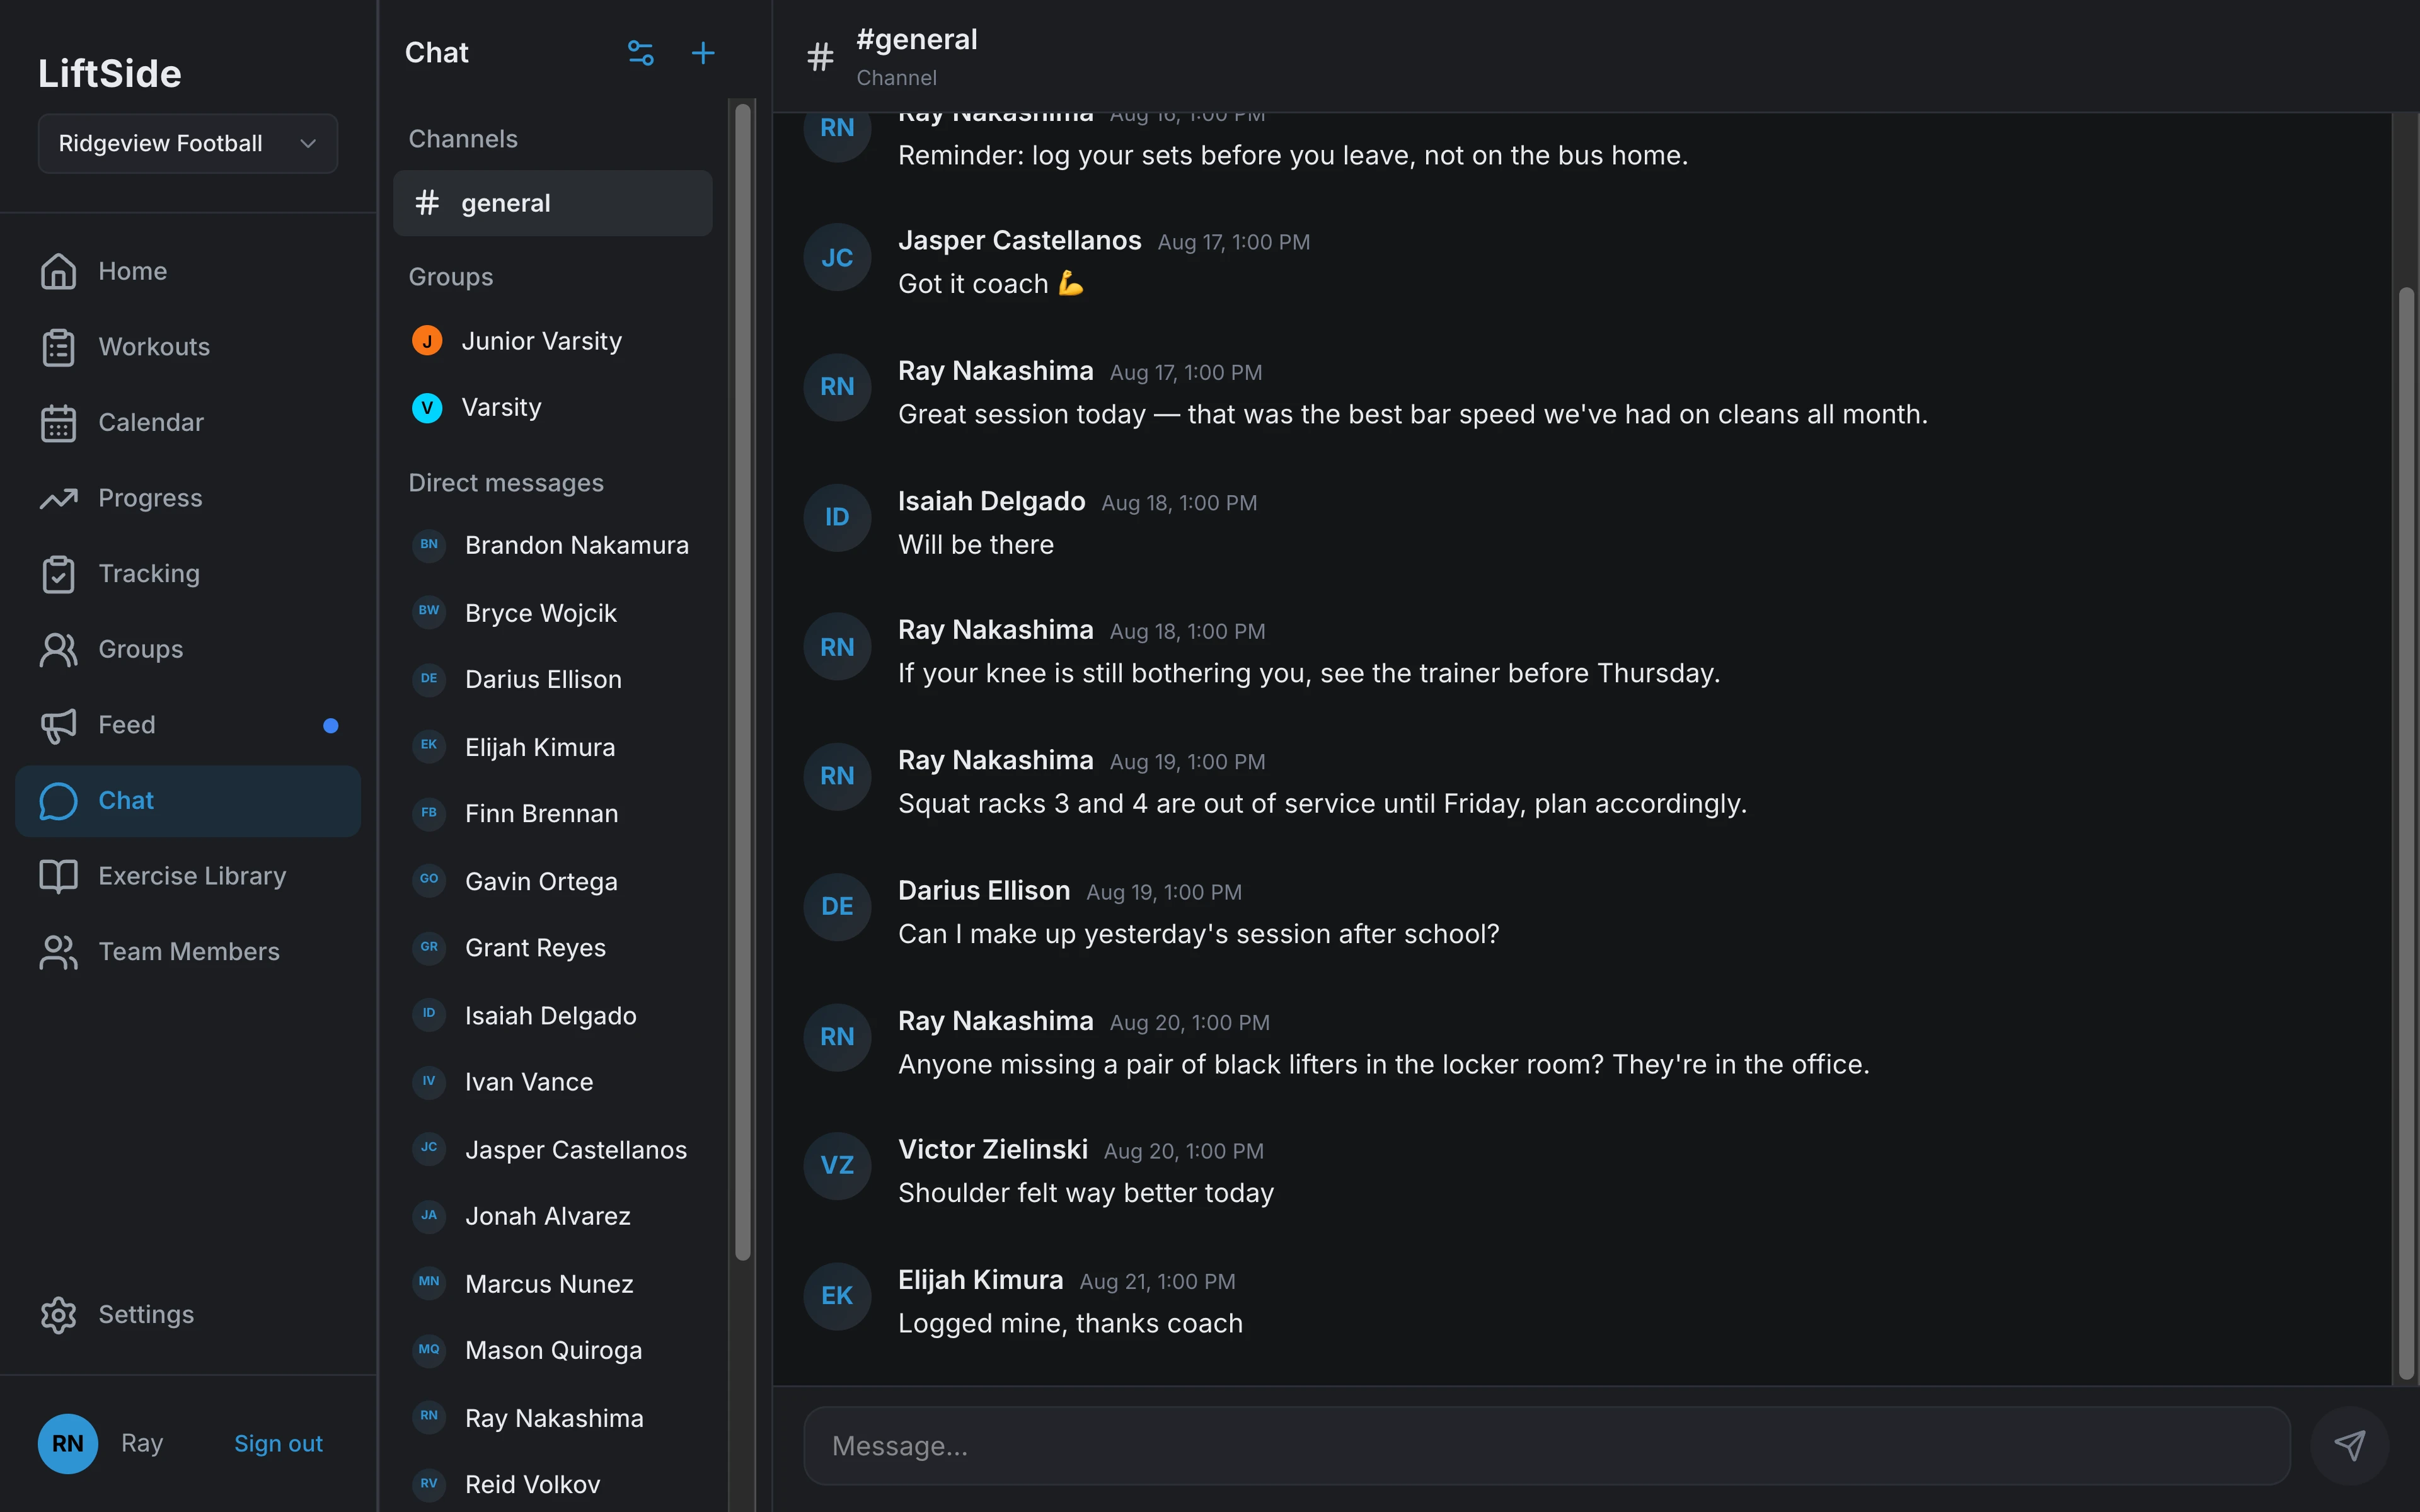Open direct message with Elijah Kimura
The width and height of the screenshot is (2420, 1512).
(x=553, y=747)
